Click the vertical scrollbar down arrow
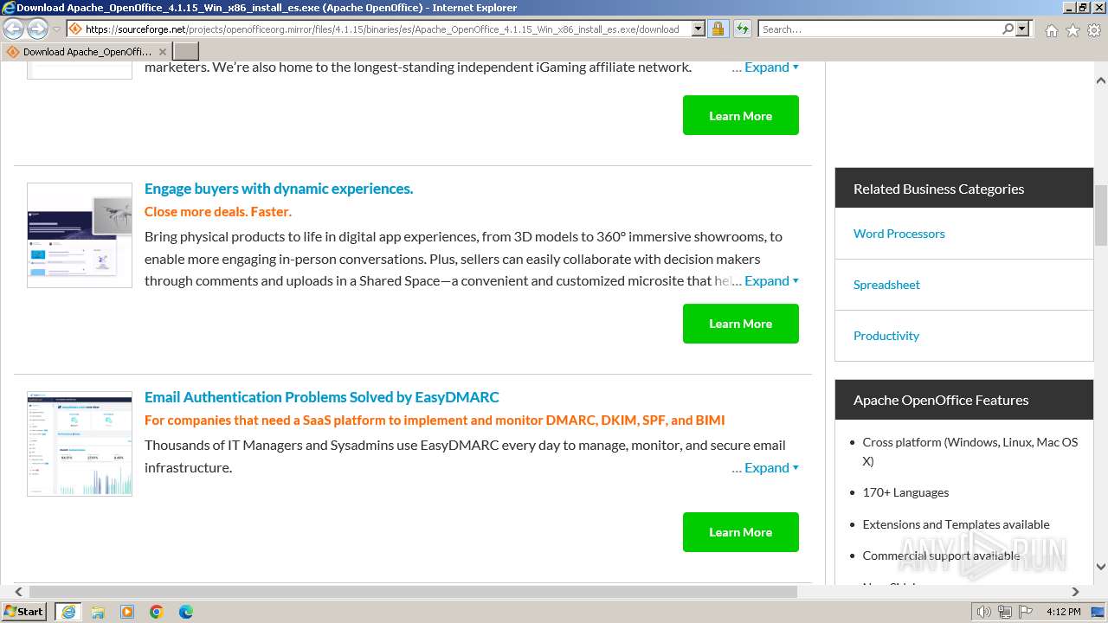Viewport: 1108px width, 623px height. click(1101, 568)
